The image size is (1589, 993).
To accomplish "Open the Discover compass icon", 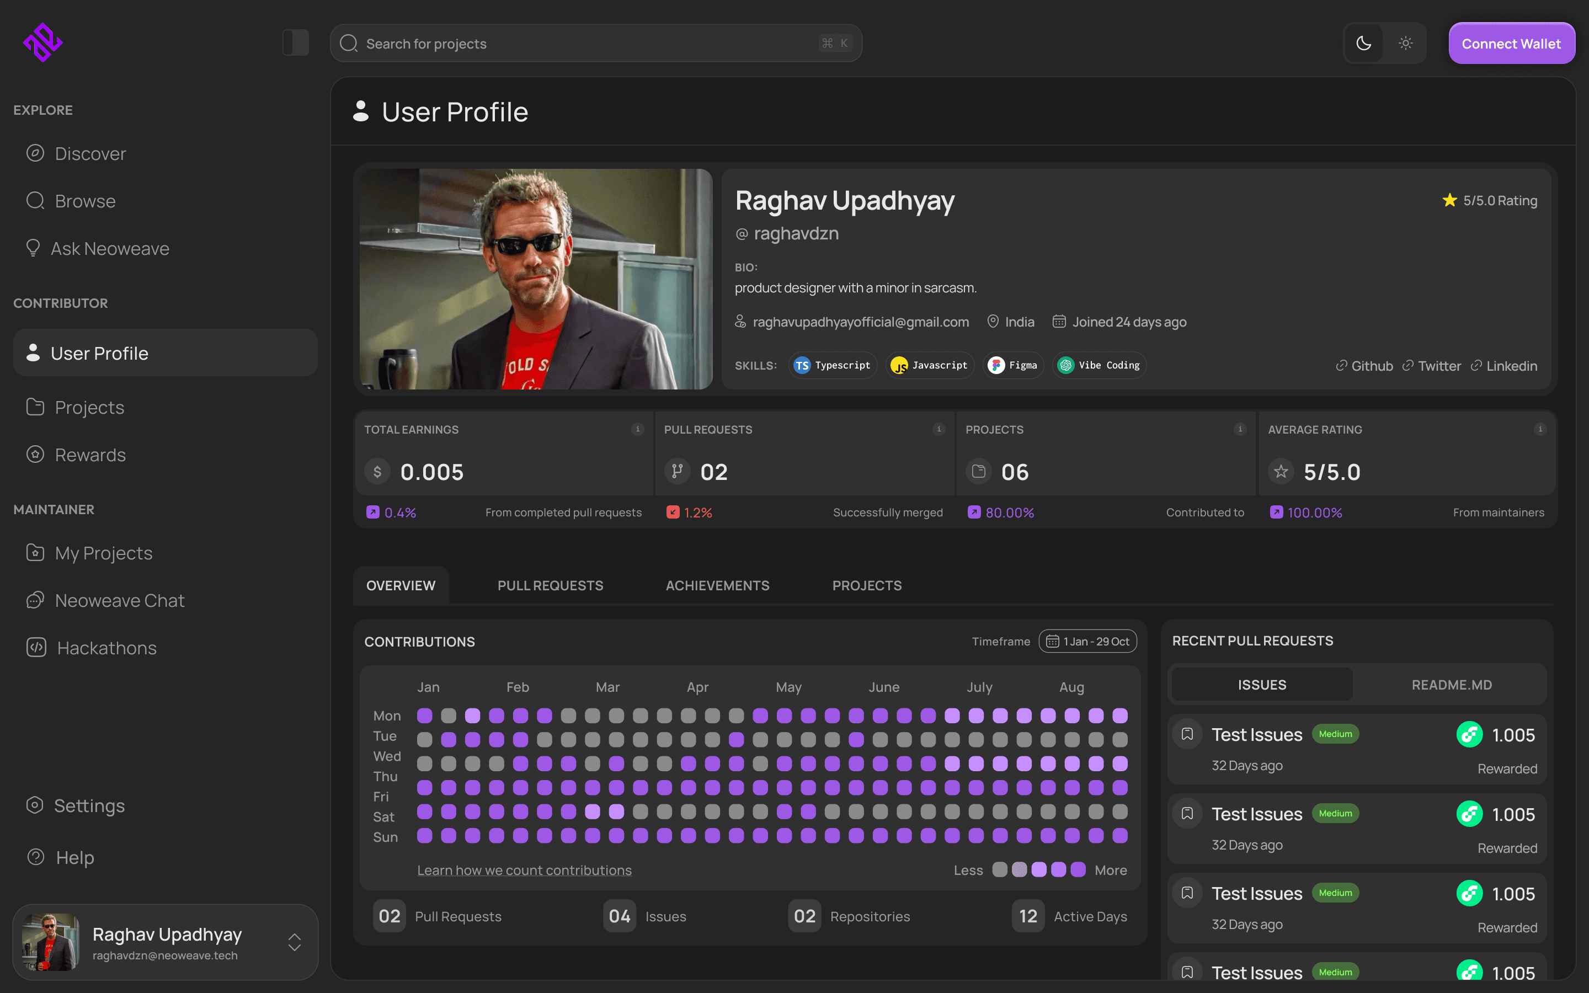I will pyautogui.click(x=35, y=153).
